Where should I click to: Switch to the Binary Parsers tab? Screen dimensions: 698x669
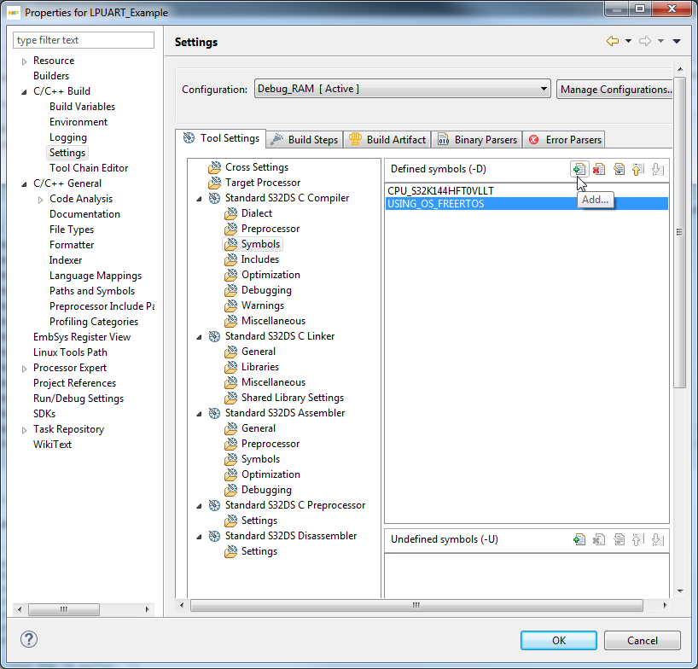(477, 140)
